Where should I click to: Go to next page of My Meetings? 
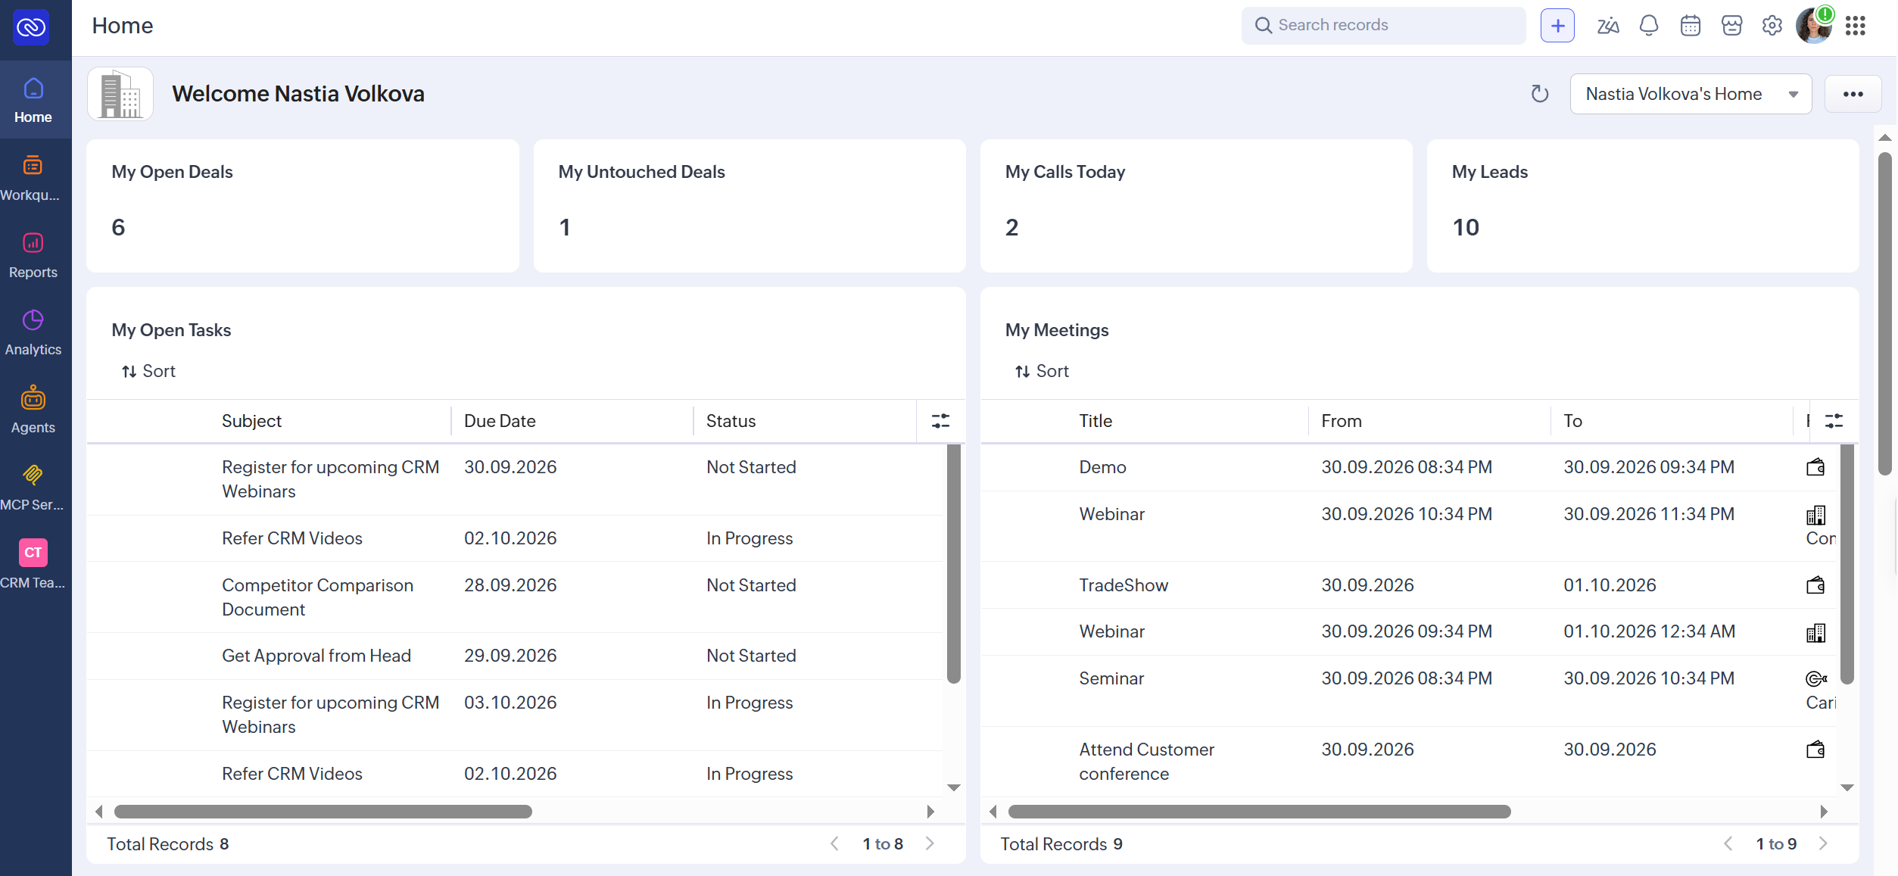coord(1824,843)
